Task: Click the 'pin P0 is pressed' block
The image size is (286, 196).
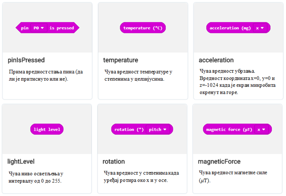Action: [48, 28]
